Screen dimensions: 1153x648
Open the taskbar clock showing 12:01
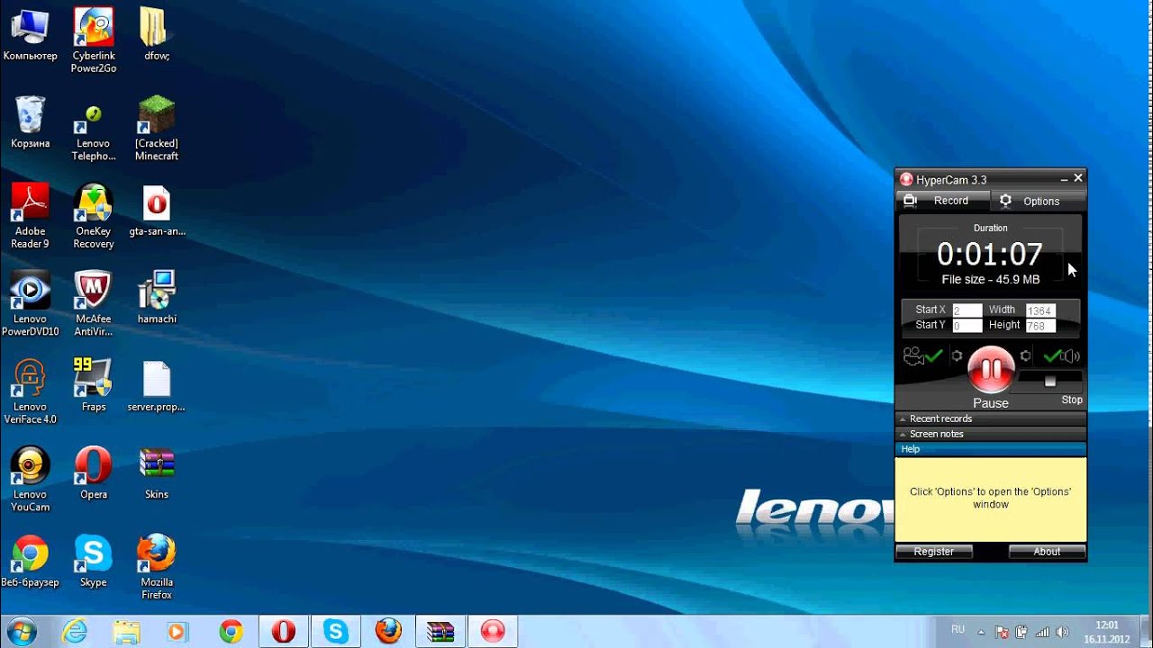tap(1106, 632)
